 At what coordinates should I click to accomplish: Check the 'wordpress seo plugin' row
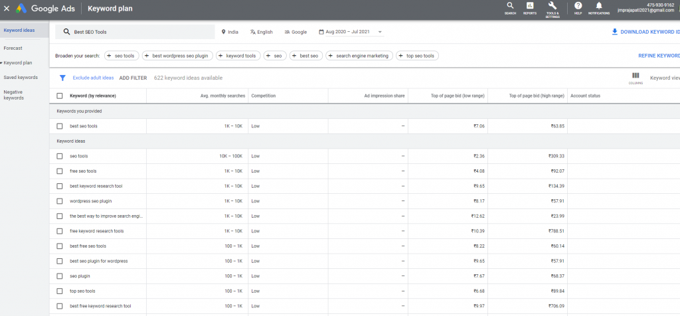(x=59, y=201)
